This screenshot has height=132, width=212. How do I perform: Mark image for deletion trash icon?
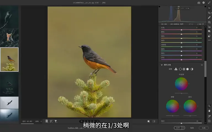[x=98, y=121]
